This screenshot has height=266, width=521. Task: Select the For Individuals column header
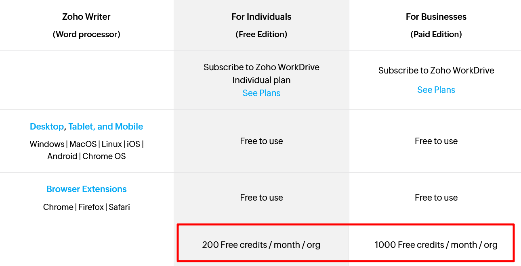(x=261, y=17)
